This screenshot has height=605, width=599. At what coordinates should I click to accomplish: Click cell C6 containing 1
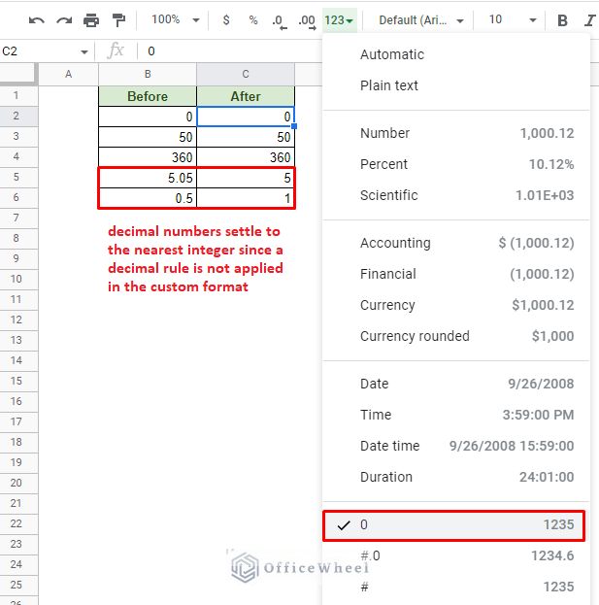click(246, 198)
